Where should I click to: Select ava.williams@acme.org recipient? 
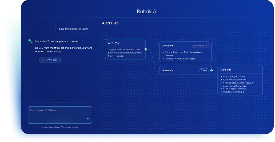(x=235, y=86)
